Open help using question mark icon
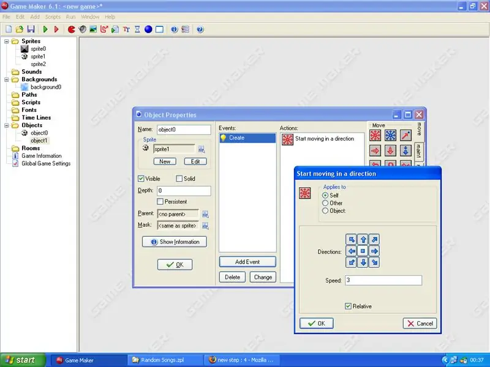The image size is (490, 367). click(200, 29)
